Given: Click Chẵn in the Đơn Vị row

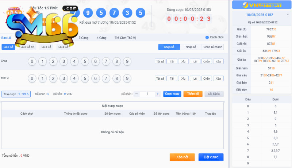Looking at the screenshot, I should pos(207,79).
